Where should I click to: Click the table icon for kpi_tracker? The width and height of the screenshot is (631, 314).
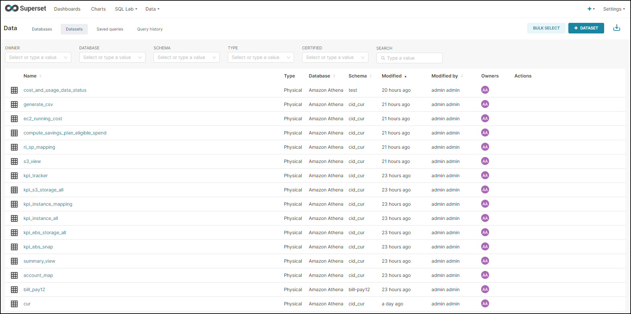click(14, 176)
